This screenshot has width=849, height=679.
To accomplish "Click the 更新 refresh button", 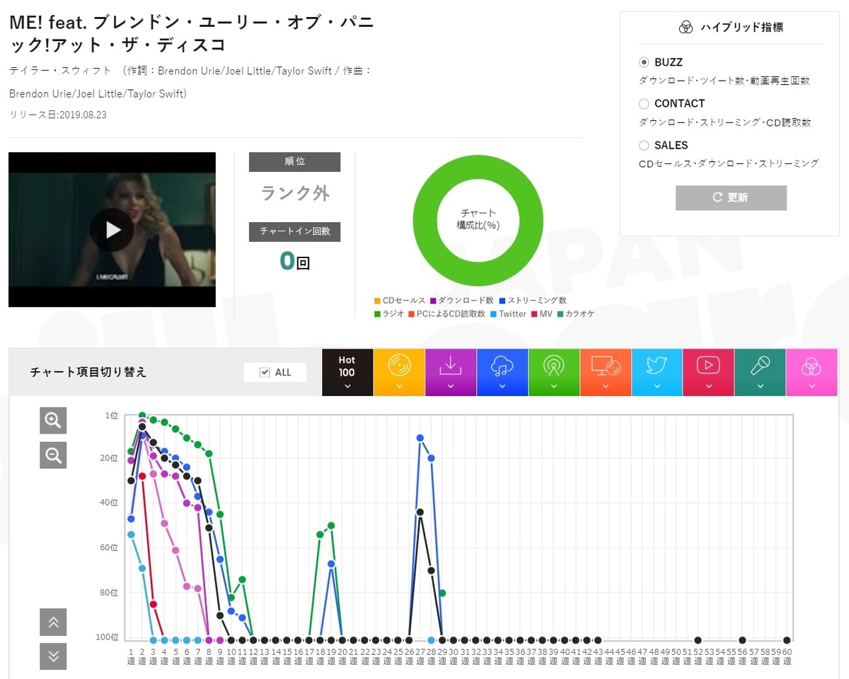I will coord(731,197).
